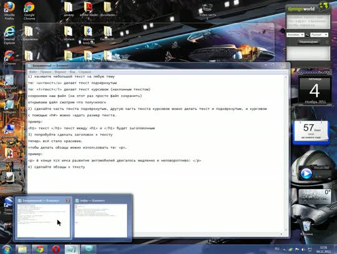Open the Google Earth desktop shortcut

(x=8, y=206)
